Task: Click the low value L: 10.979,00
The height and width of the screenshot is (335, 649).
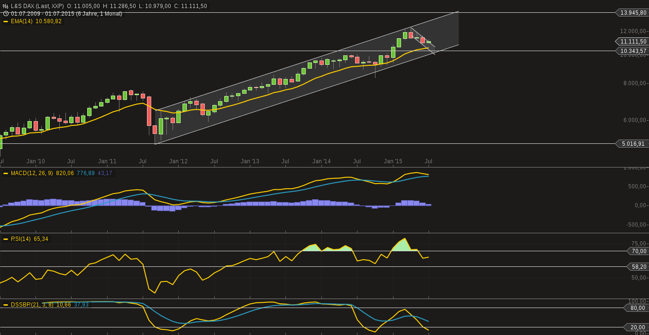Action: (155, 6)
